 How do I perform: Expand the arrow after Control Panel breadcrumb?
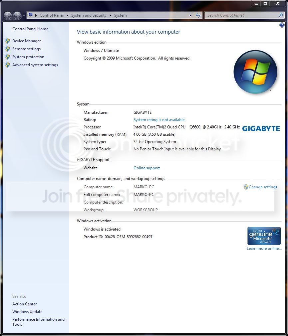pyautogui.click(x=67, y=15)
